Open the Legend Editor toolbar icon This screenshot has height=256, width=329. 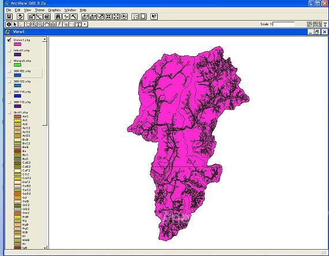pyautogui.click(x=39, y=17)
